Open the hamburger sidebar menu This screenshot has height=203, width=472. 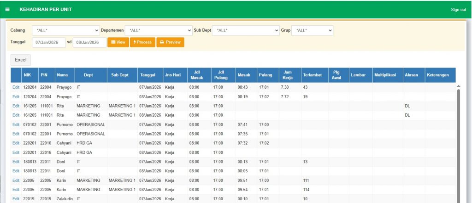pos(7,10)
